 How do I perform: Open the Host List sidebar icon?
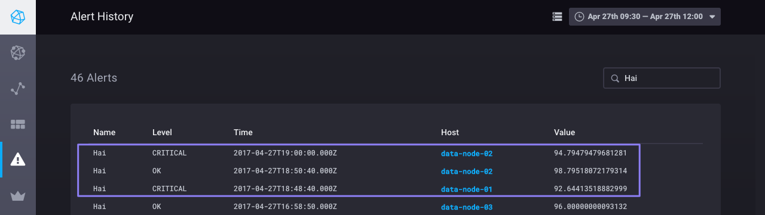18,53
